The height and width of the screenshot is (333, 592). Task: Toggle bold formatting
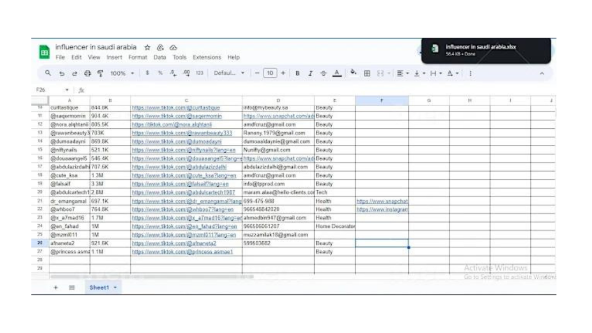pyautogui.click(x=298, y=74)
